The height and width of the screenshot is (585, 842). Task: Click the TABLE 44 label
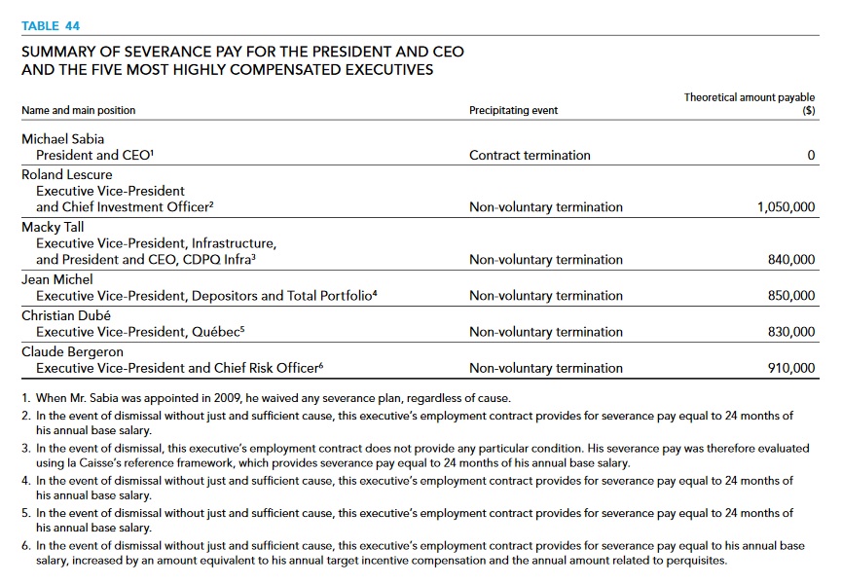click(x=53, y=25)
